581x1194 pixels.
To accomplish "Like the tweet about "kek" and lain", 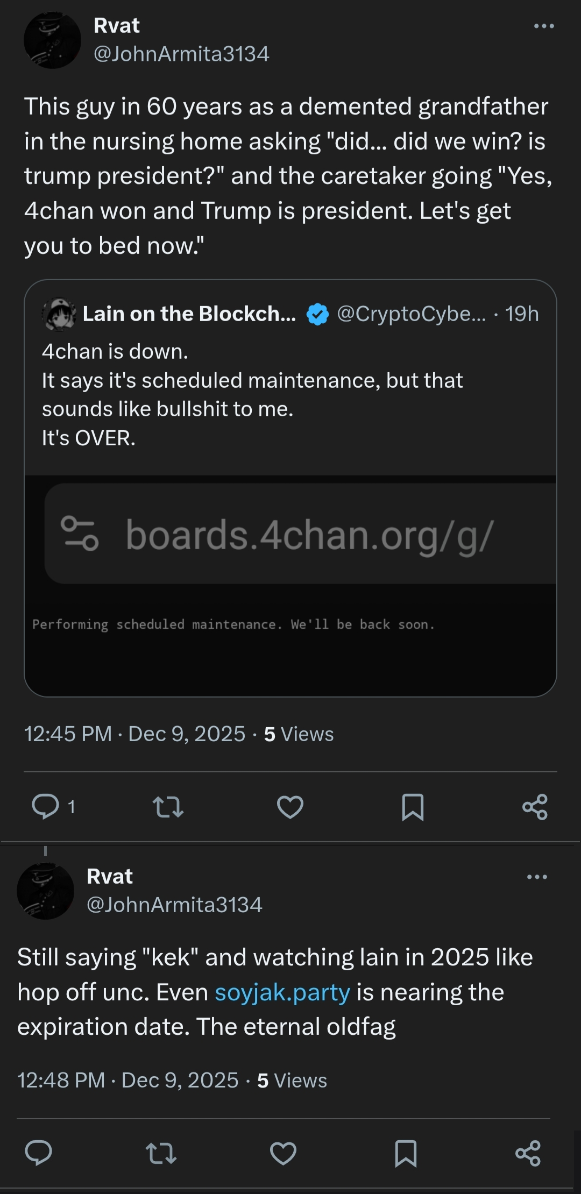I will click(283, 1153).
